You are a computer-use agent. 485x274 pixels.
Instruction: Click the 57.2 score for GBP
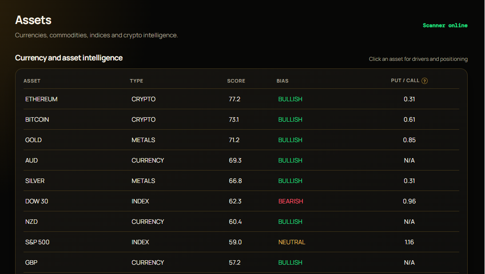click(235, 262)
